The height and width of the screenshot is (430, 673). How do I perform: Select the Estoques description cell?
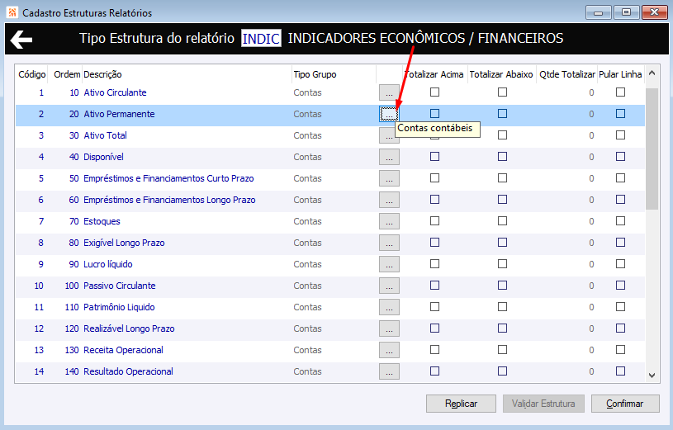(x=102, y=221)
